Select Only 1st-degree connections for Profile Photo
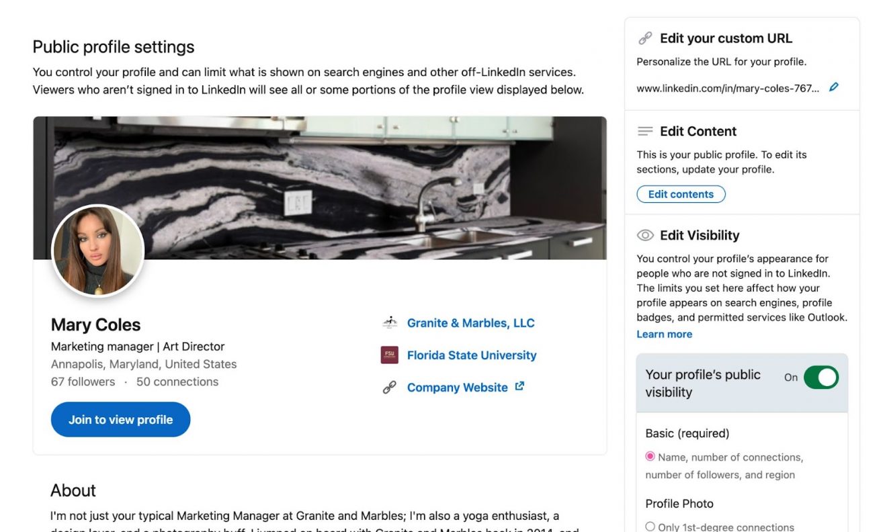 (x=649, y=527)
